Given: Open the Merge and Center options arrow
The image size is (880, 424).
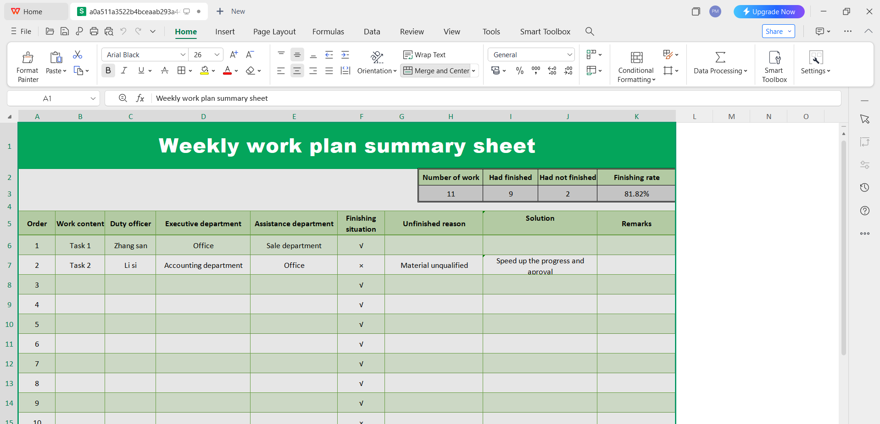Looking at the screenshot, I should point(473,71).
